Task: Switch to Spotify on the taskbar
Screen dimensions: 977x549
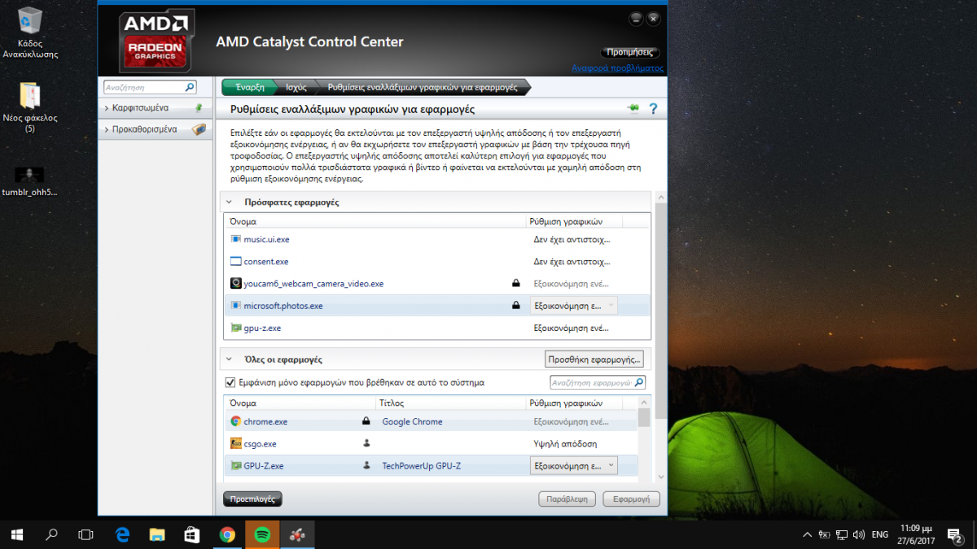Action: (x=262, y=534)
